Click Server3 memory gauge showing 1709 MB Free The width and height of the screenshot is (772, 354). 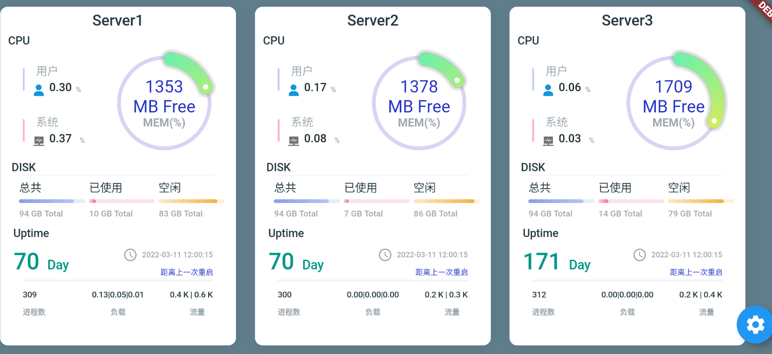674,103
